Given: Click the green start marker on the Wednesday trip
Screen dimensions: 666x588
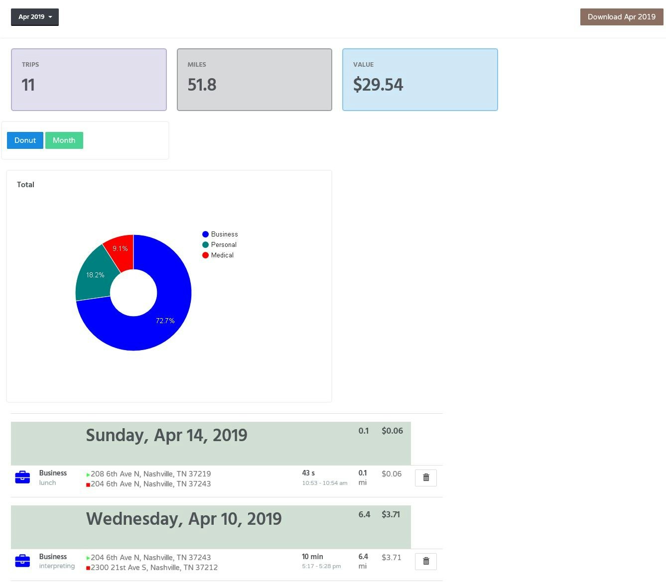Looking at the screenshot, I should tap(88, 558).
